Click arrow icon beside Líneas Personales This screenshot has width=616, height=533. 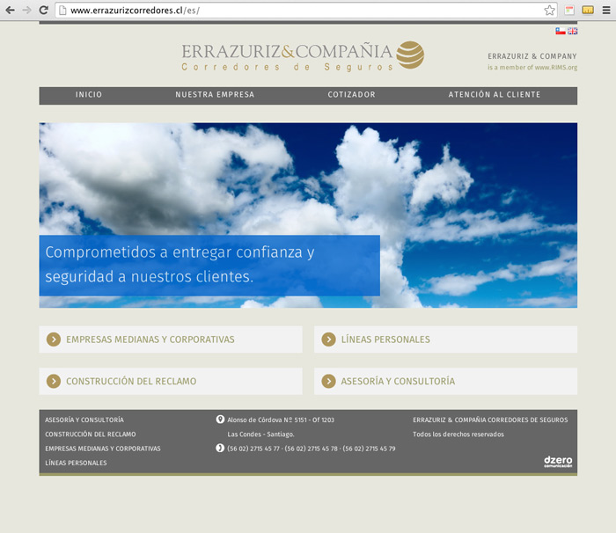coord(328,340)
